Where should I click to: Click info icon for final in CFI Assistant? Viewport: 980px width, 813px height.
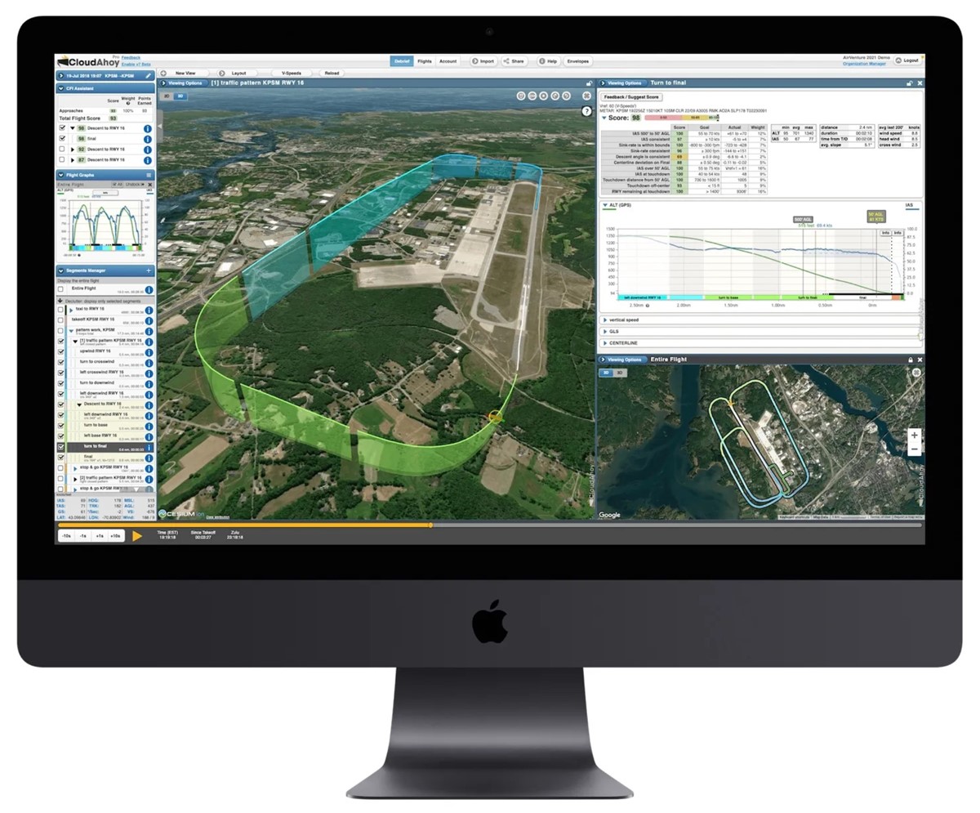click(x=148, y=140)
